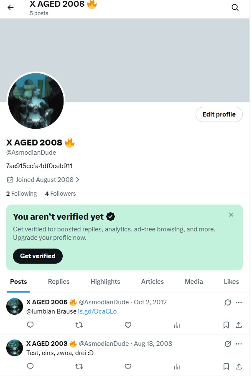
Task: Open the profile search icon
Action: point(235,8)
